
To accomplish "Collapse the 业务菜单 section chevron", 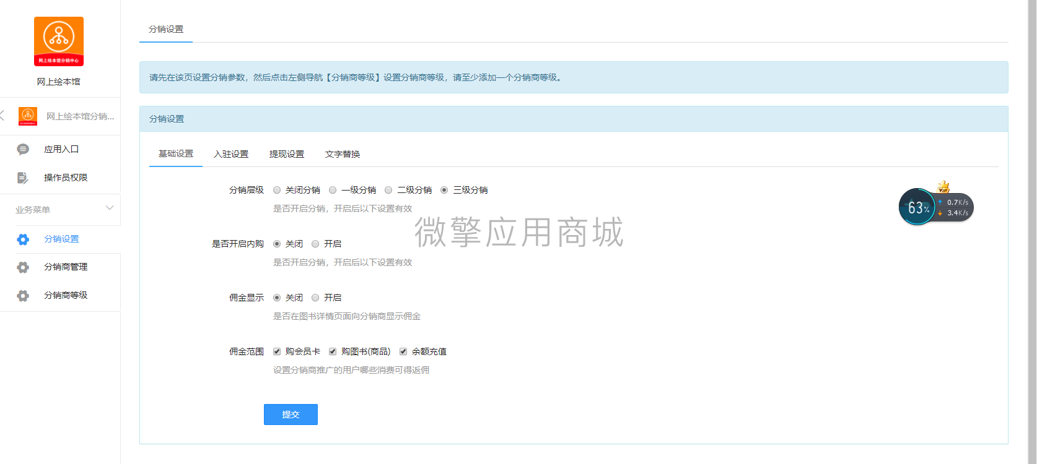I will point(110,208).
